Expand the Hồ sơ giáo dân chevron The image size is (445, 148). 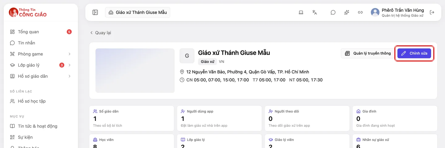70,76
